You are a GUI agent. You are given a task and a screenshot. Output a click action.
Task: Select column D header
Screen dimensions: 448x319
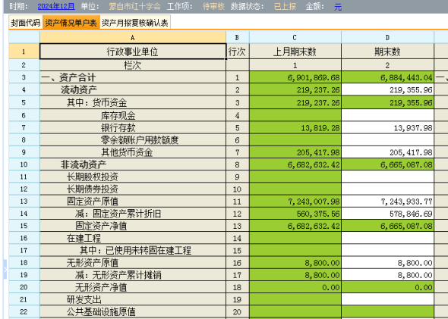tap(387, 37)
